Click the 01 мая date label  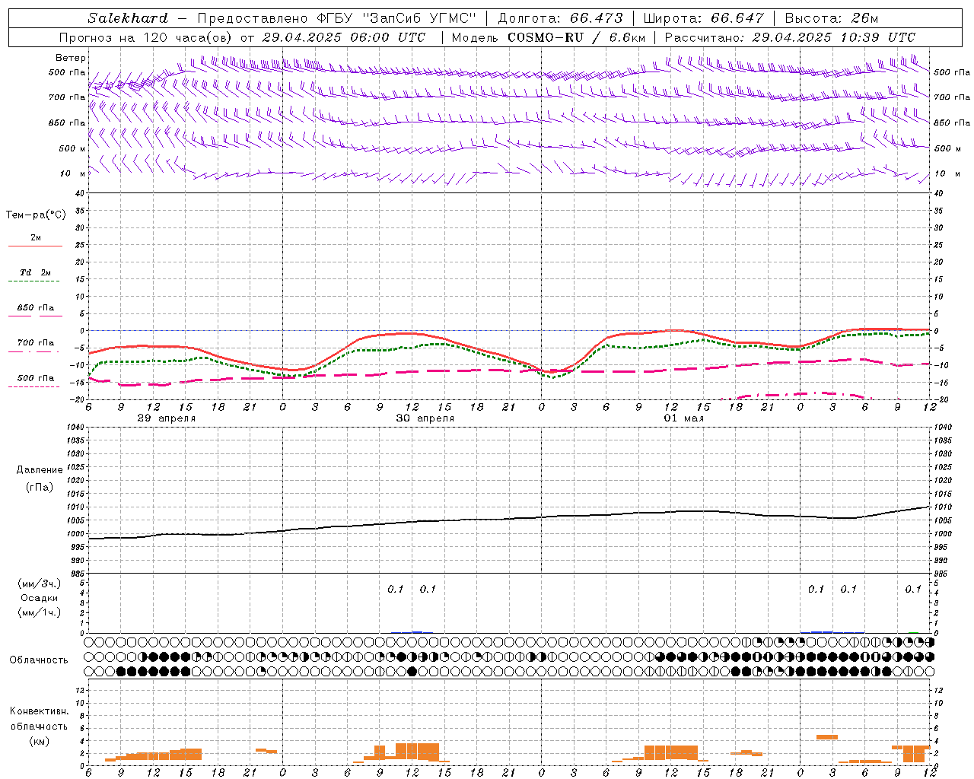pos(683,418)
